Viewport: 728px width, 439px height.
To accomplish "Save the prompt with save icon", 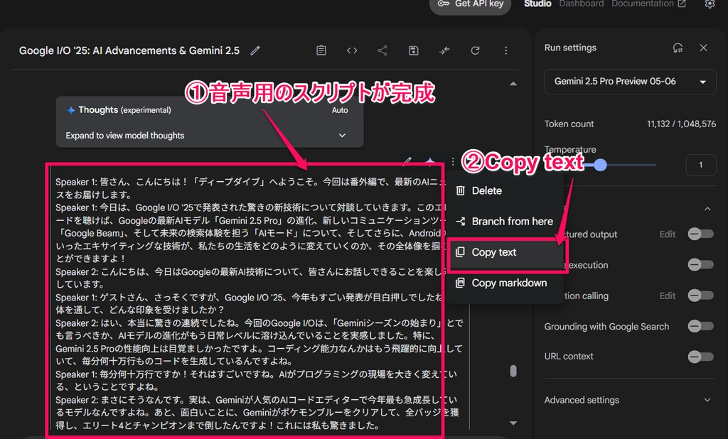I will coord(413,50).
